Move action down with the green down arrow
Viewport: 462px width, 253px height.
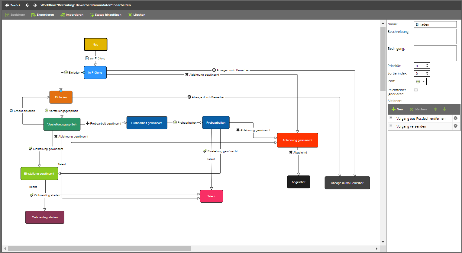444,109
